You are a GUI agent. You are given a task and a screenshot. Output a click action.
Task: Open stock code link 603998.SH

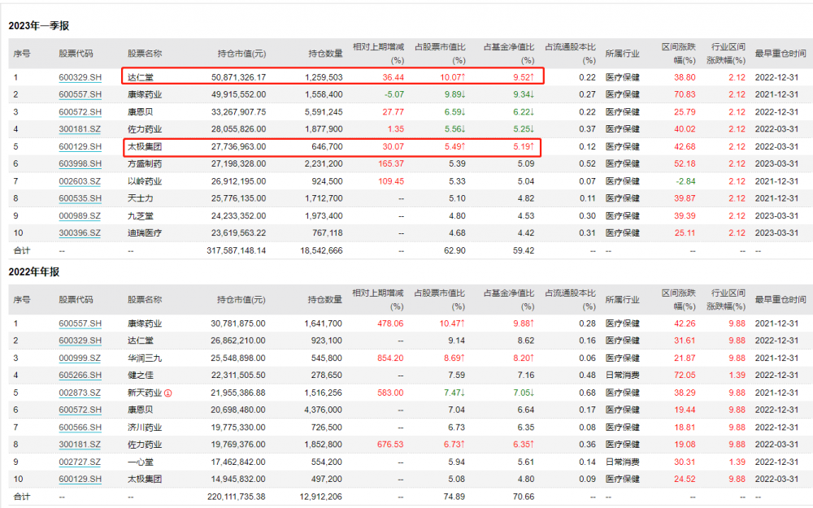point(80,164)
